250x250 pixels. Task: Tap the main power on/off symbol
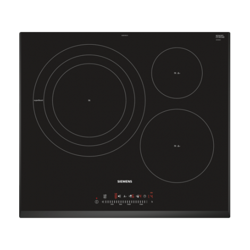point(97,202)
